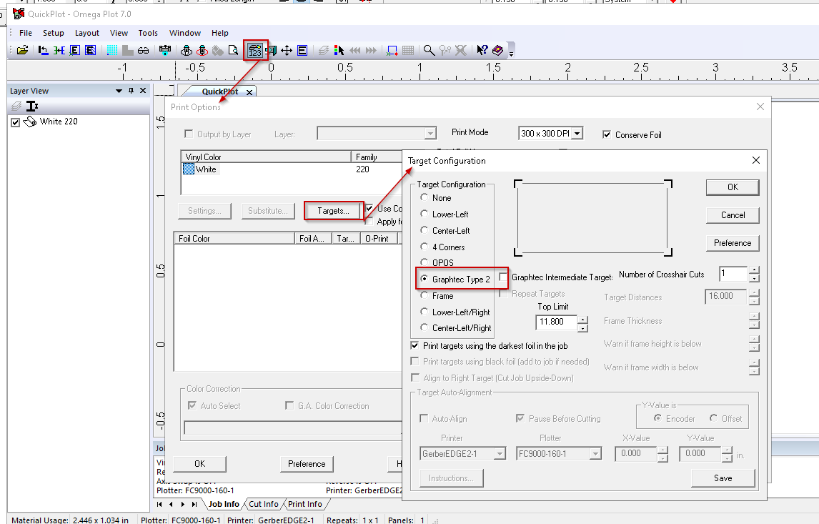
Task: Click the purple help book toolbar icon
Action: pyautogui.click(x=498, y=50)
